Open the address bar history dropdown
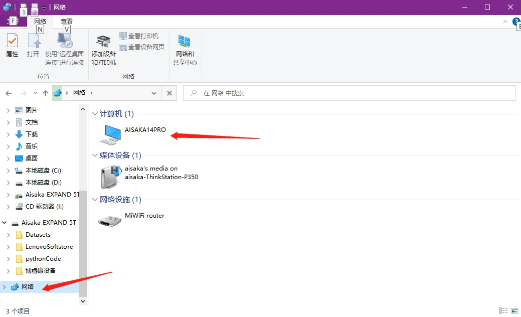Image resolution: width=521 pixels, height=317 pixels. coord(154,93)
